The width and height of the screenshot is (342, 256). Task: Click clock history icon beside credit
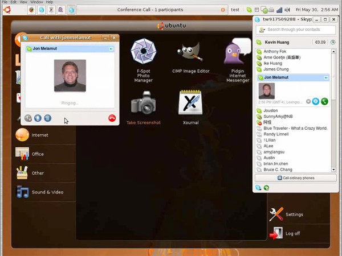pos(333,42)
